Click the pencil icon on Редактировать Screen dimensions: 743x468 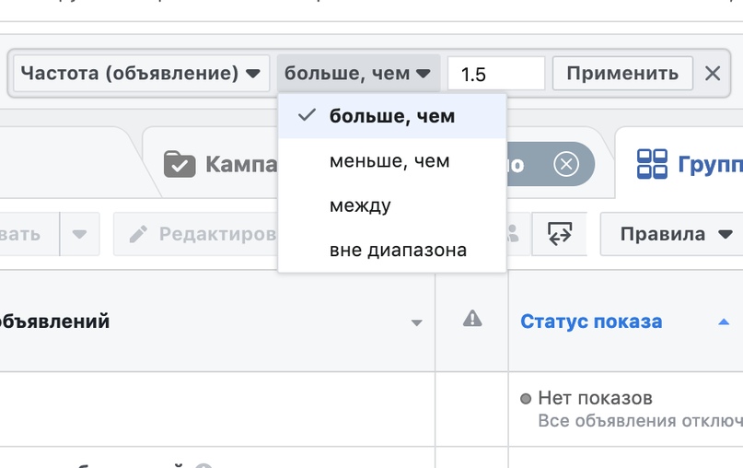(x=139, y=234)
